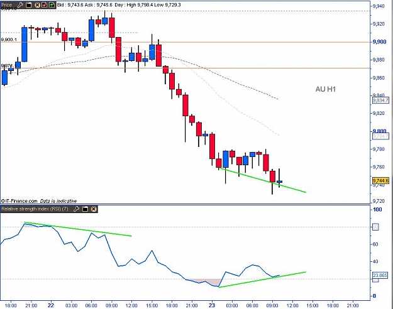Click the descending green trendline on RSI highs
Viewport: 393px width, 309px height.
coord(78,229)
